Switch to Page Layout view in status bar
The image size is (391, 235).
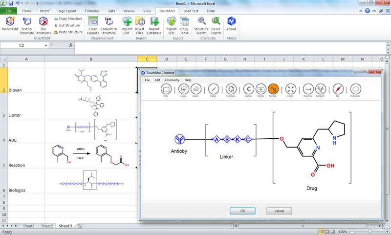point(327,232)
